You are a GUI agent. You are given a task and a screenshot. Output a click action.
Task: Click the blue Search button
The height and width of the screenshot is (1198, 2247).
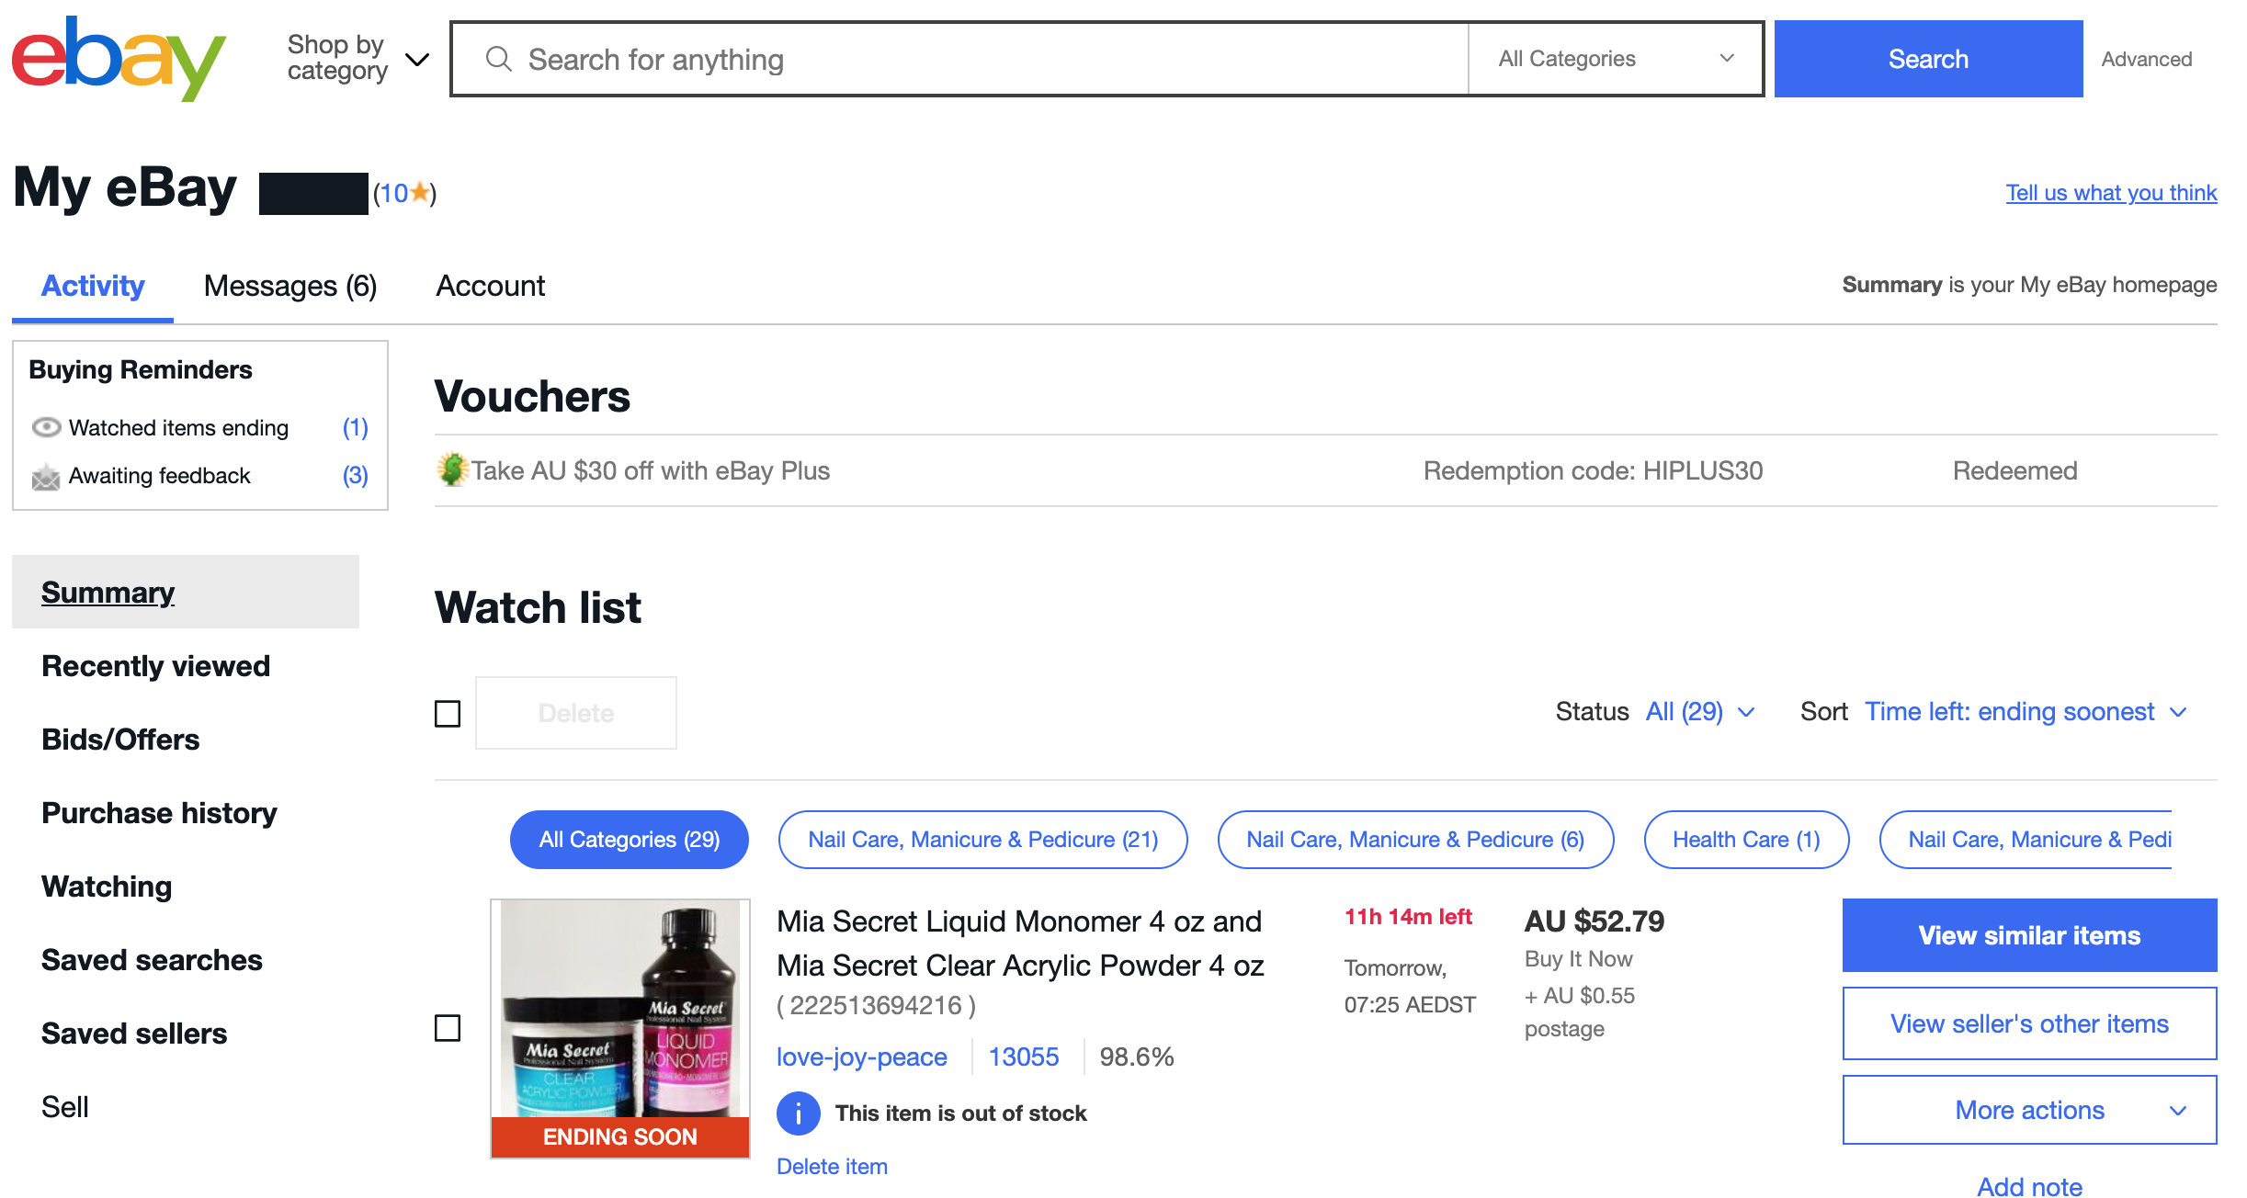click(1928, 59)
